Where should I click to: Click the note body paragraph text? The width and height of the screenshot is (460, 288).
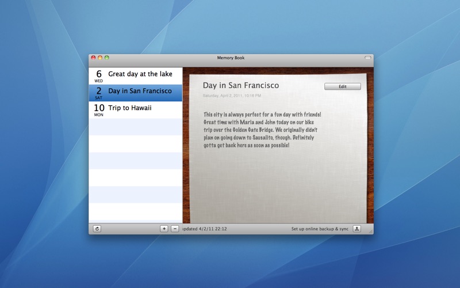click(262, 130)
